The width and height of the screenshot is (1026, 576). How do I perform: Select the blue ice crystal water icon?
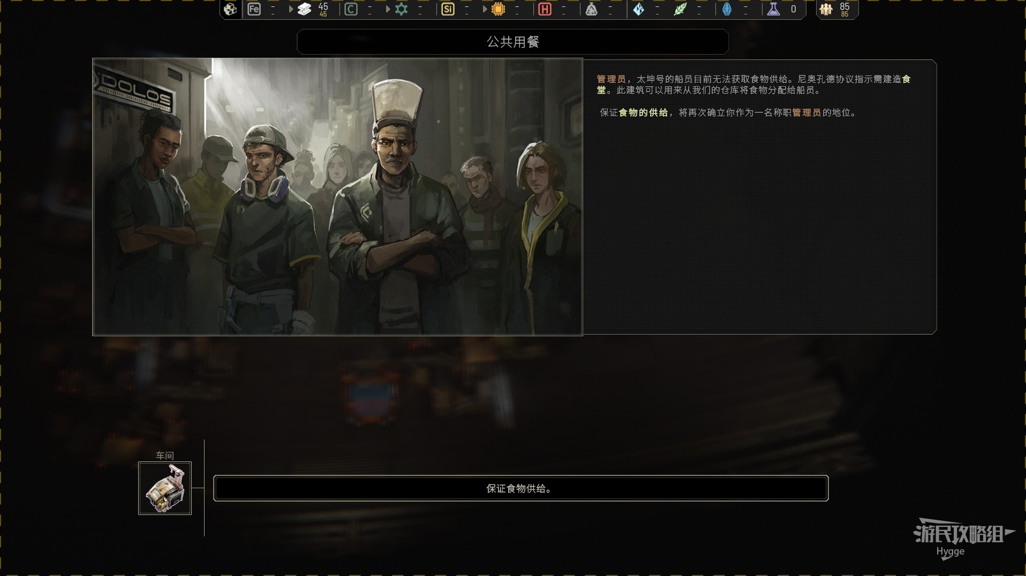pyautogui.click(x=638, y=9)
